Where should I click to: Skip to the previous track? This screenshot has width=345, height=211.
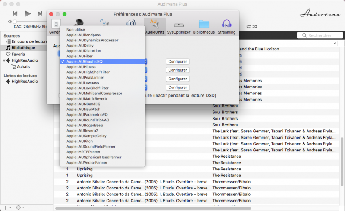[x=15, y=14]
